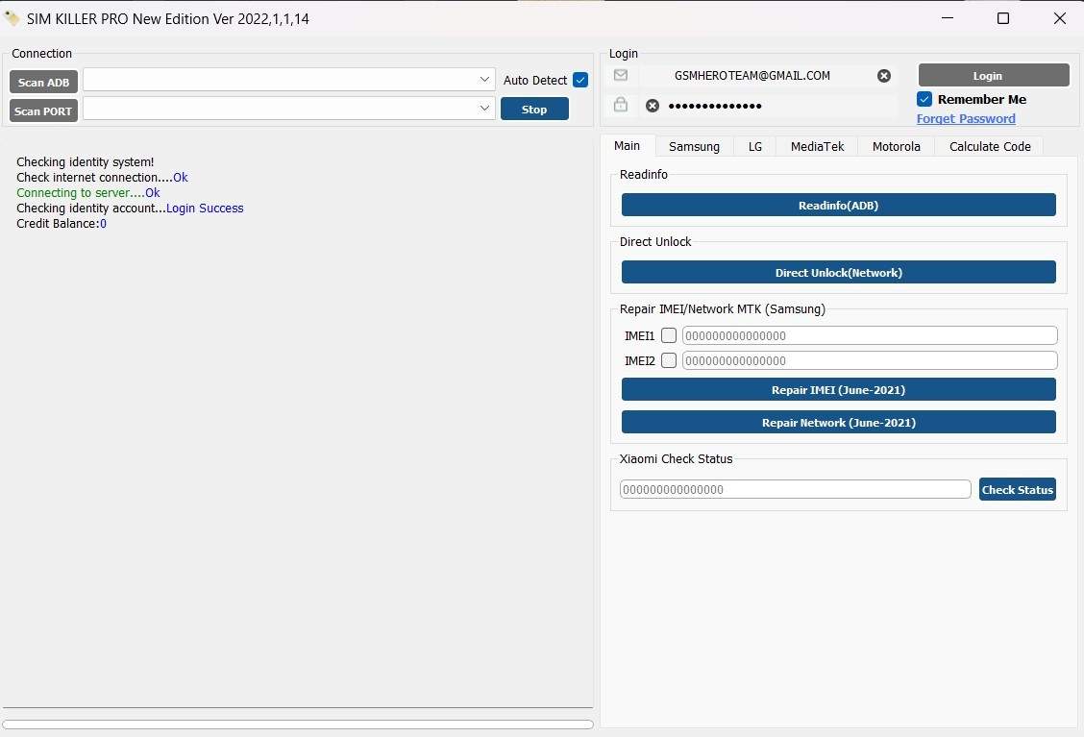The image size is (1084, 737).
Task: Open the Samsung tab
Action: coord(694,147)
